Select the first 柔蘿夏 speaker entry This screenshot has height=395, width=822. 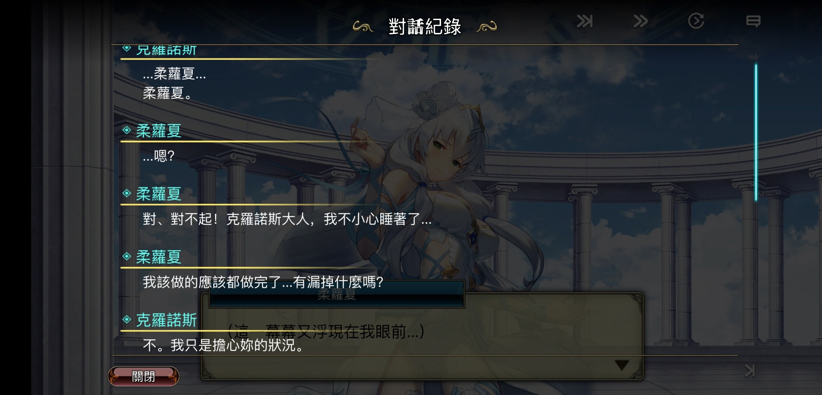pos(159,131)
